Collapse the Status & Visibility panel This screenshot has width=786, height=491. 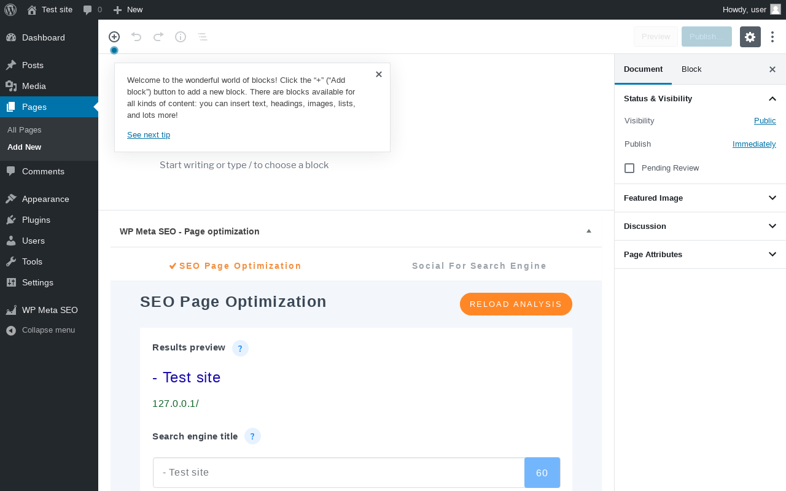coord(772,99)
